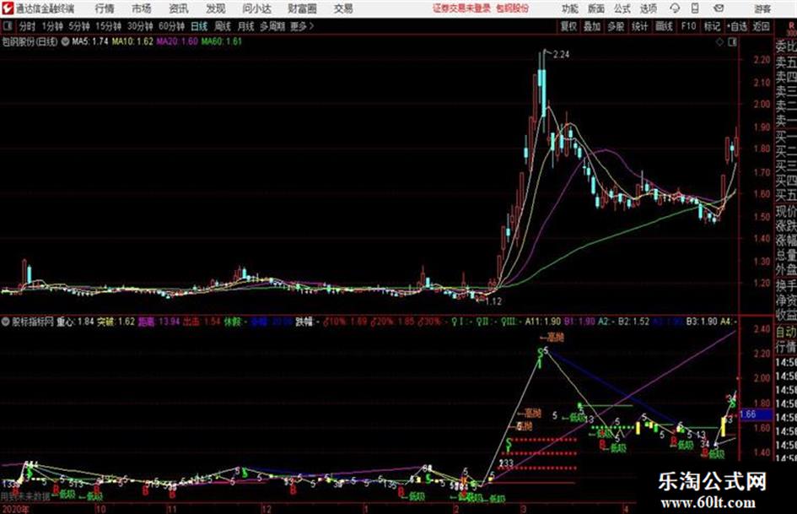This screenshot has height=514, width=797.
Task: Switch to 分时 period tab
Action: pos(28,26)
